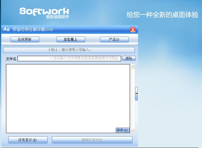Click the Softwork logo
This screenshot has width=202, height=148.
click(x=44, y=13)
